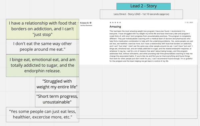
Task: Select the teal Lead 2 - Story header
Action: [x=143, y=6]
